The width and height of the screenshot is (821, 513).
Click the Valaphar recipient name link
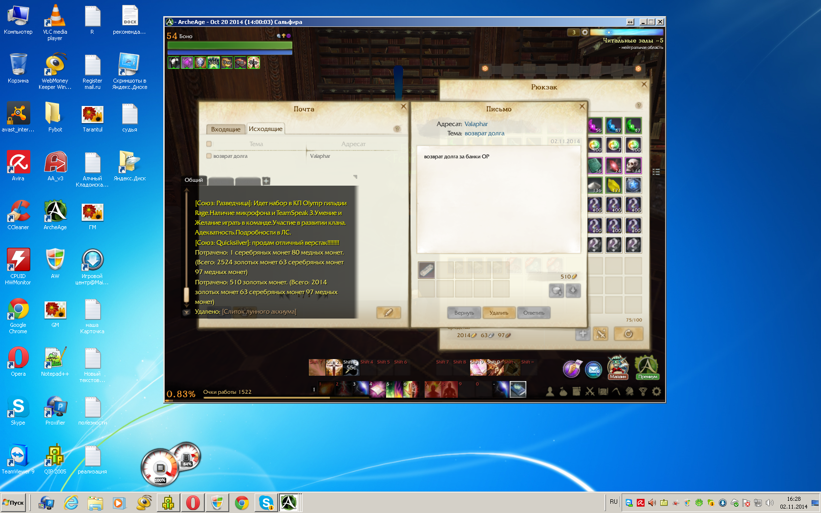click(476, 124)
